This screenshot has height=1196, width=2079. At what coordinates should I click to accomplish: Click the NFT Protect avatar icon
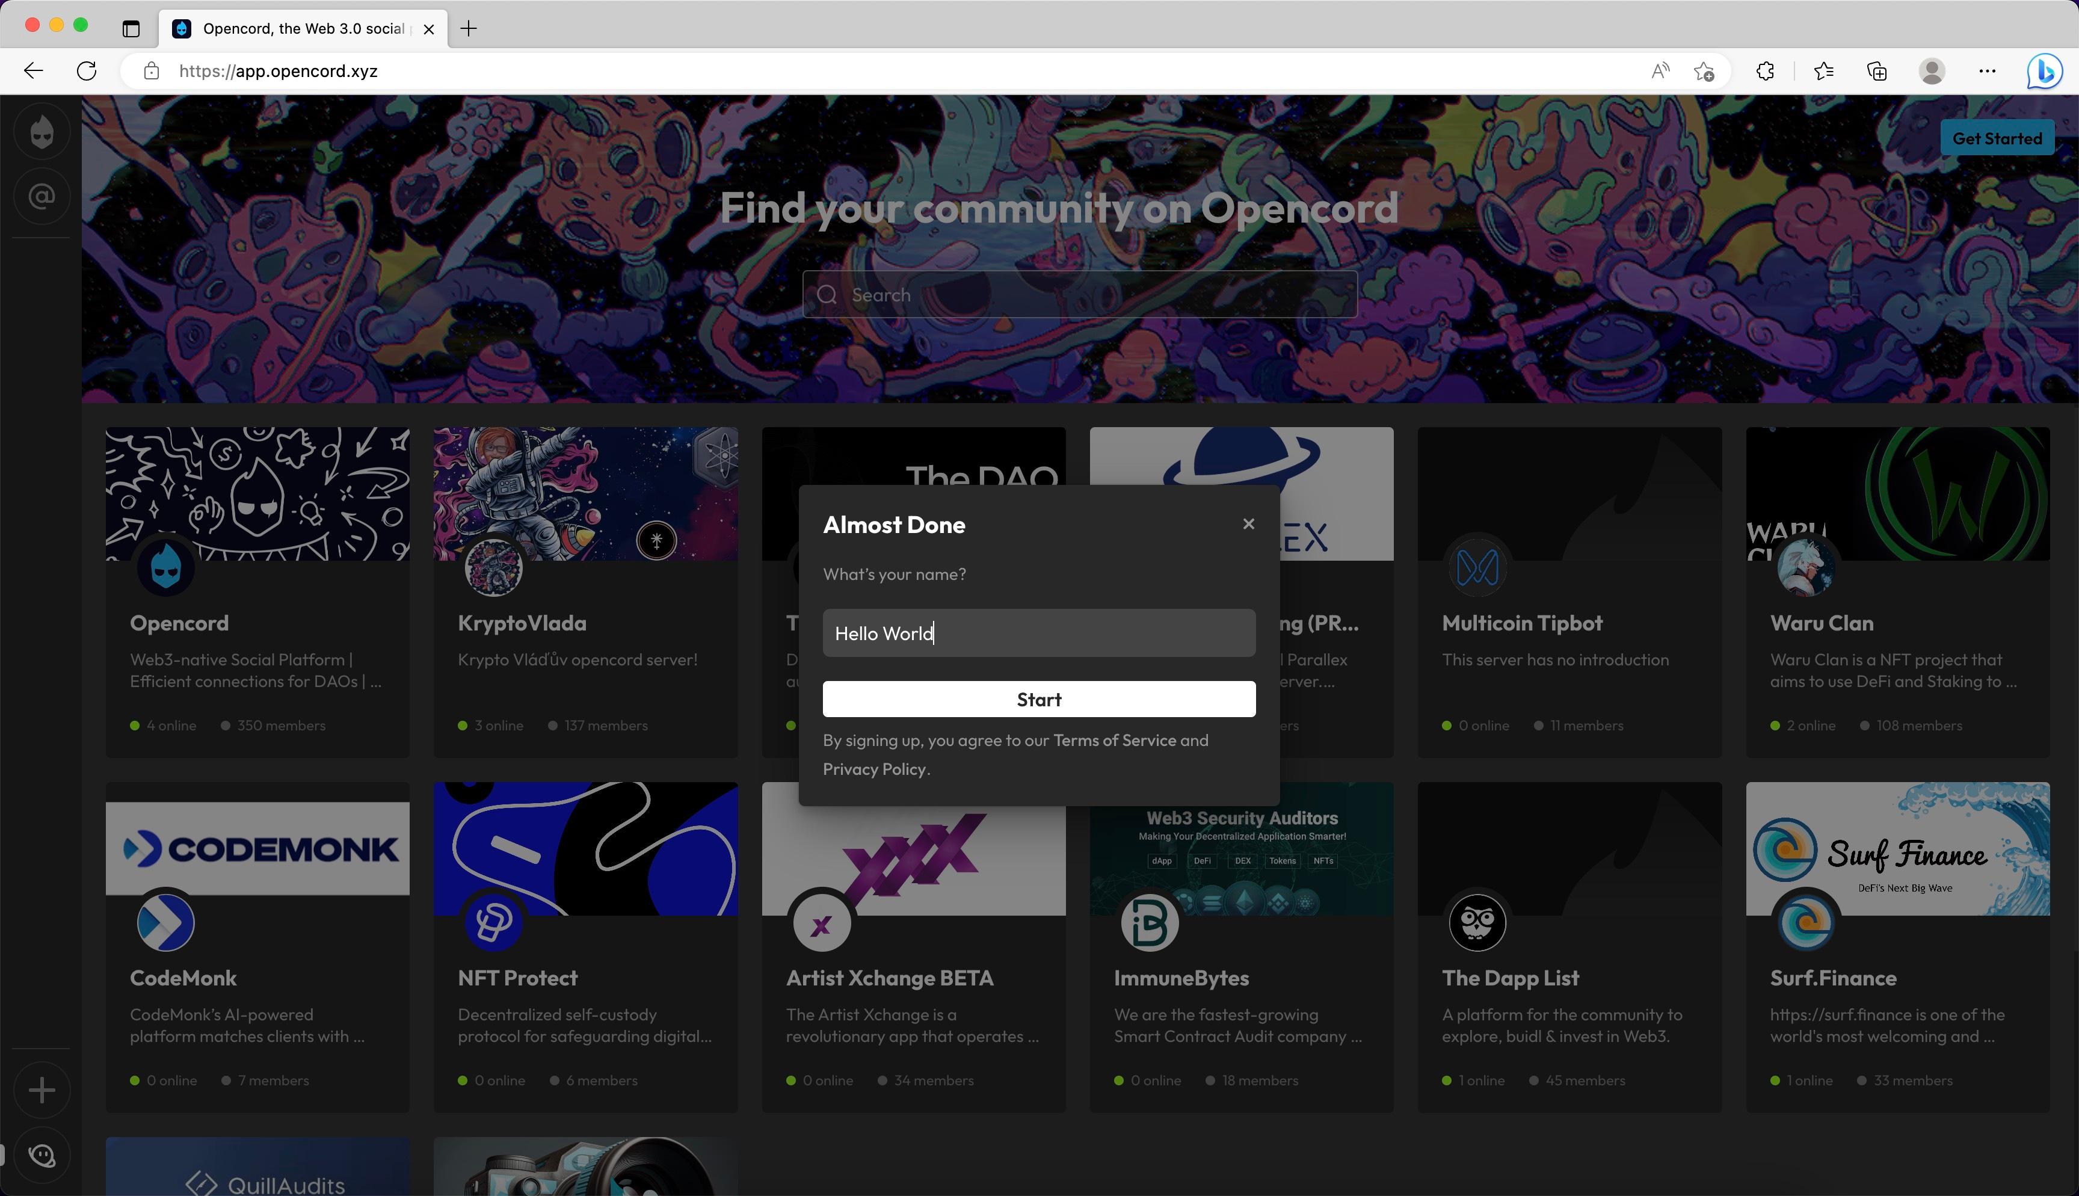point(493,922)
